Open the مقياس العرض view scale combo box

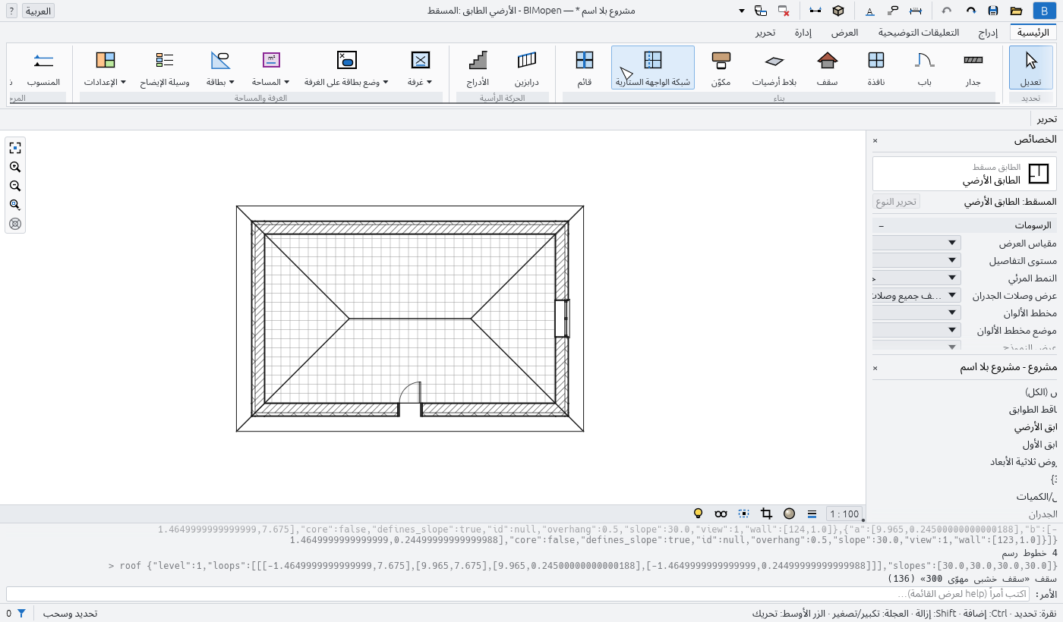click(916, 243)
